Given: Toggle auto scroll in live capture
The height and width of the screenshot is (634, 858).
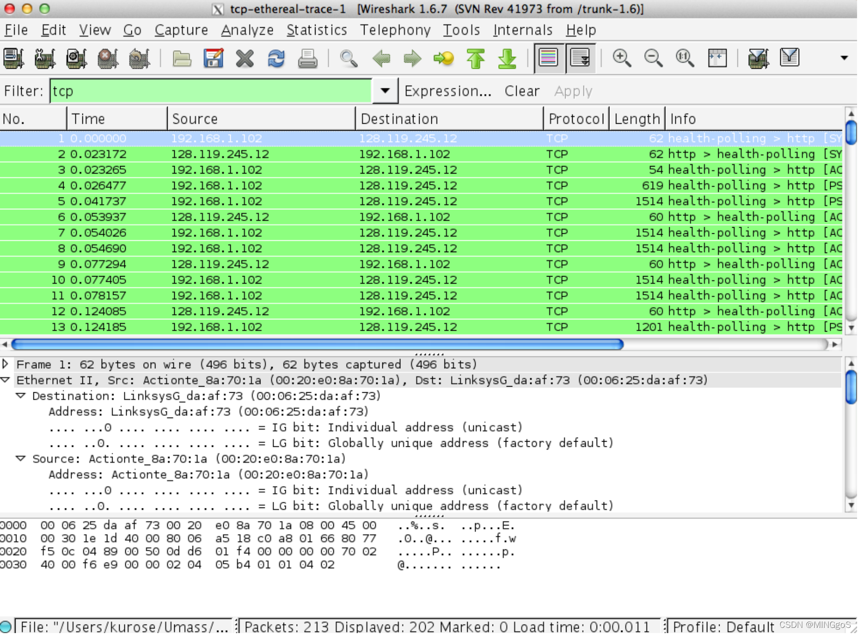Looking at the screenshot, I should point(580,58).
